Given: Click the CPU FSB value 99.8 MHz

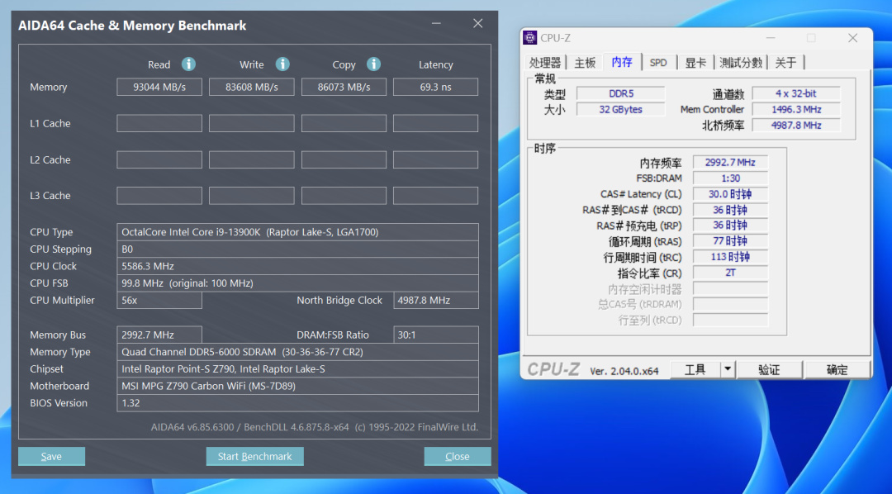Looking at the screenshot, I should (297, 283).
